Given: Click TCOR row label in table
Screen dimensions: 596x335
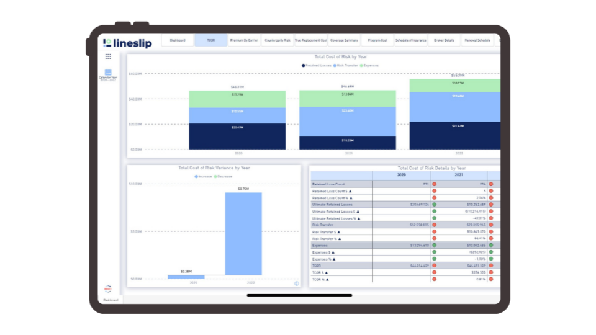Looking at the screenshot, I should (316, 266).
